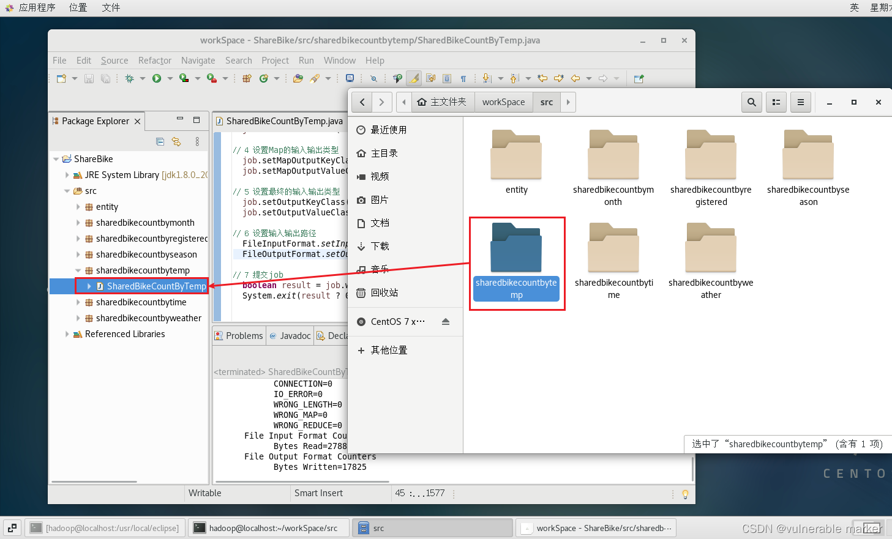
Task: Click the Save icon in Eclipse toolbar
Action: click(x=89, y=78)
